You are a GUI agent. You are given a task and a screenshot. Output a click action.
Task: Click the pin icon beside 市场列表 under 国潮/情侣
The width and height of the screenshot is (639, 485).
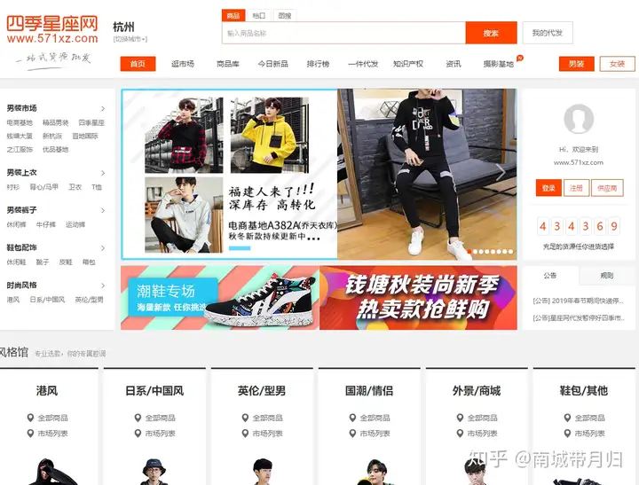tap(352, 434)
